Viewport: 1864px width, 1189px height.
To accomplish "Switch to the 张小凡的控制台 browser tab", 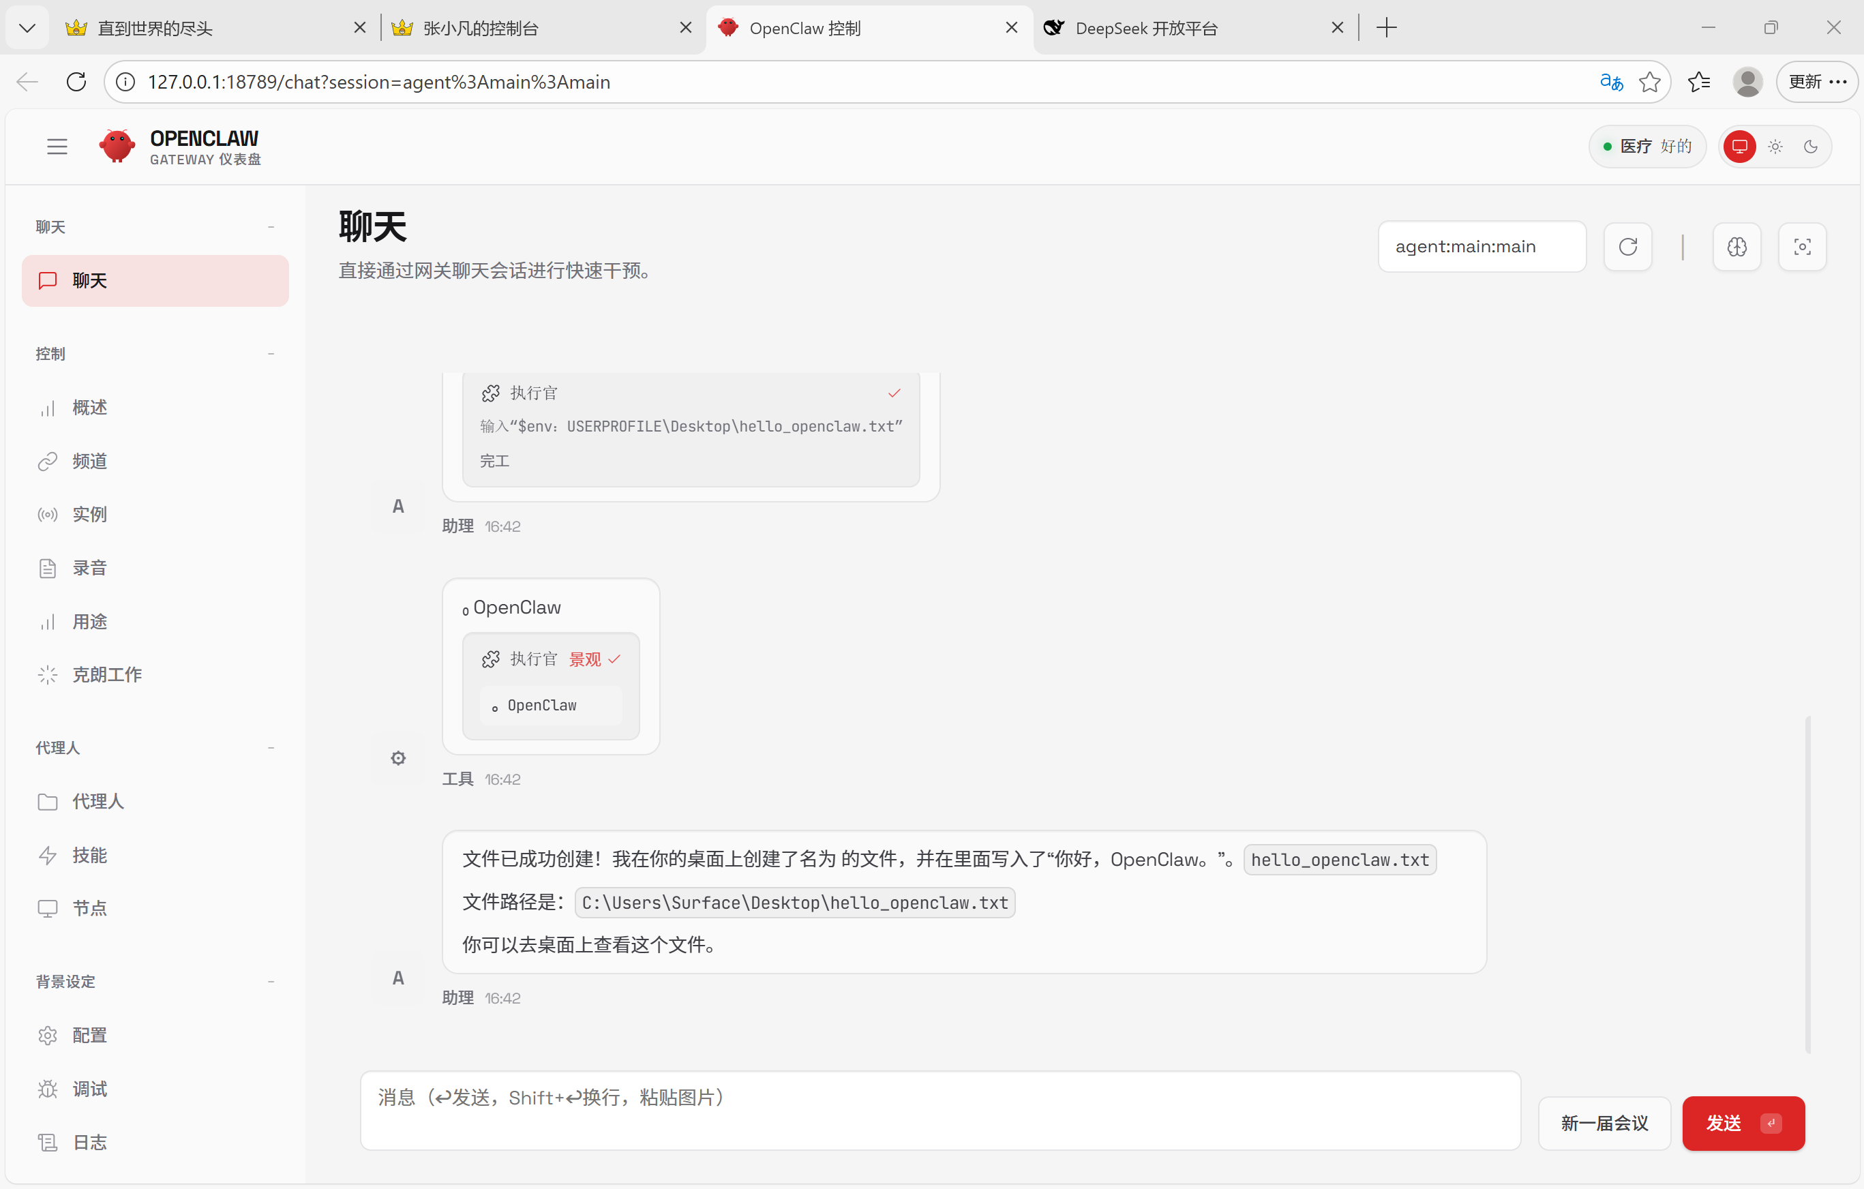I will click(480, 29).
